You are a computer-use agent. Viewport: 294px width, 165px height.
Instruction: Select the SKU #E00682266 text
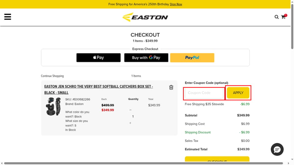tap(77, 99)
